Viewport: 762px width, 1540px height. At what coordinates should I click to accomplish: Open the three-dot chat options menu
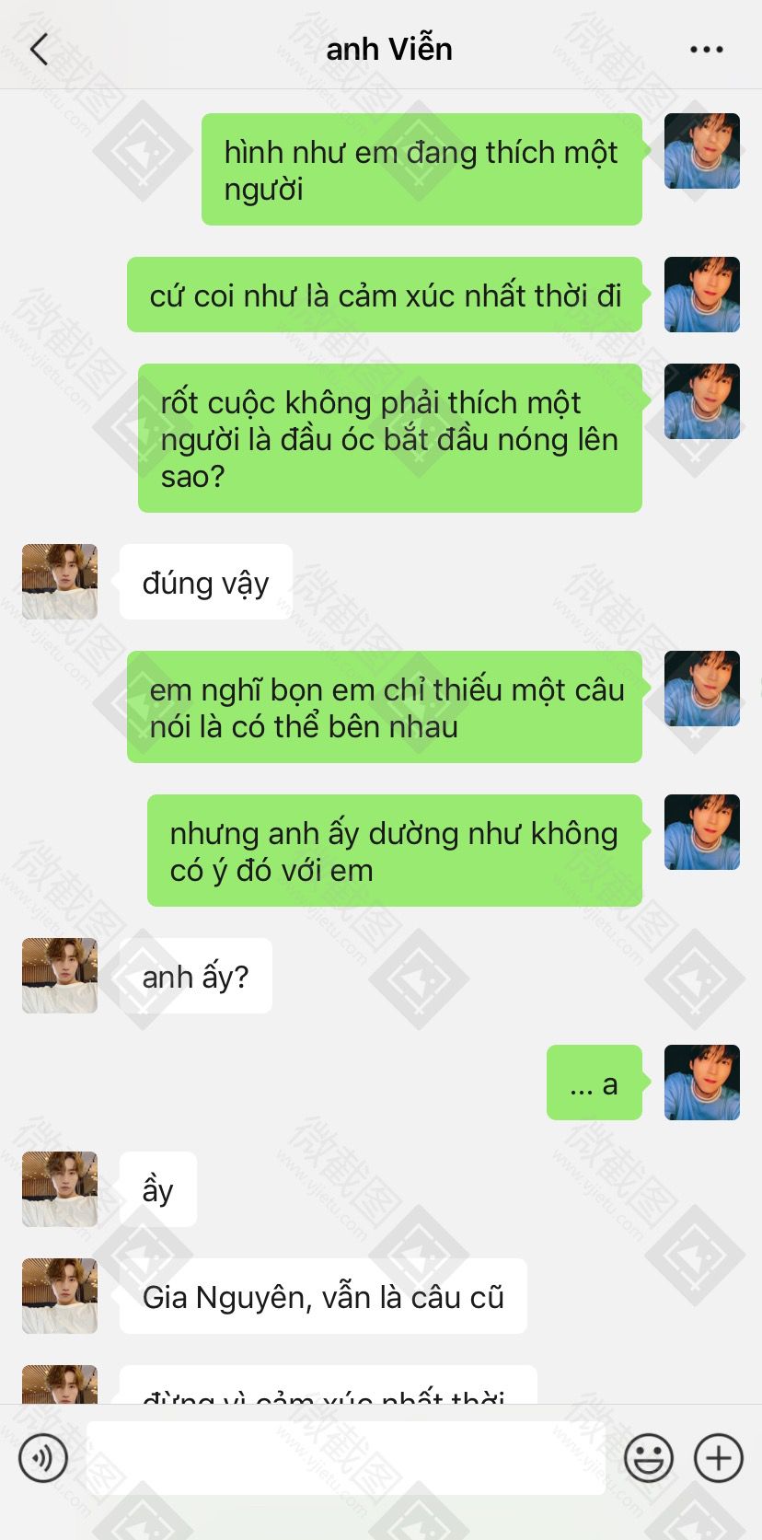click(x=706, y=50)
